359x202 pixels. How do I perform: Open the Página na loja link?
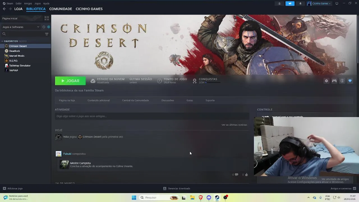[x=67, y=100]
